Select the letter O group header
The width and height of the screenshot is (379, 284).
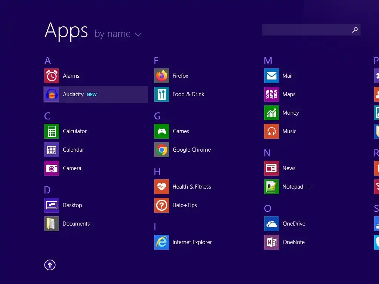click(268, 209)
